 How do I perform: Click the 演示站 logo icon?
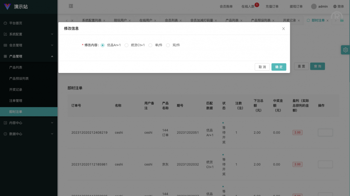pos(7,6)
